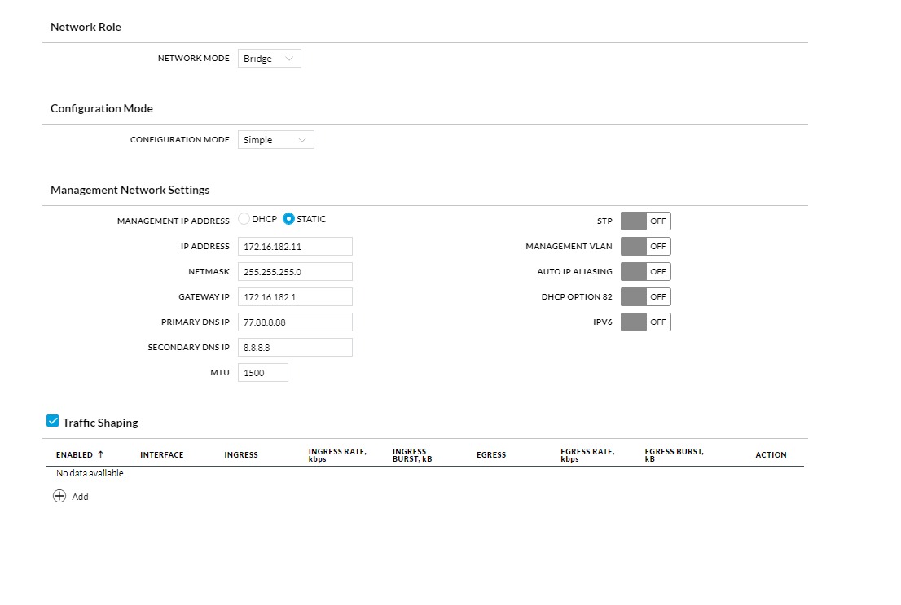Toggle the IPv6 switch
Viewport: 901px width, 605px height.
645,322
